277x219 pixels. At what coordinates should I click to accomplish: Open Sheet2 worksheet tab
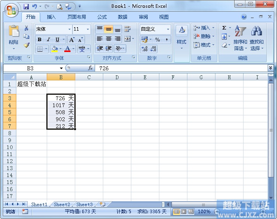click(x=62, y=204)
